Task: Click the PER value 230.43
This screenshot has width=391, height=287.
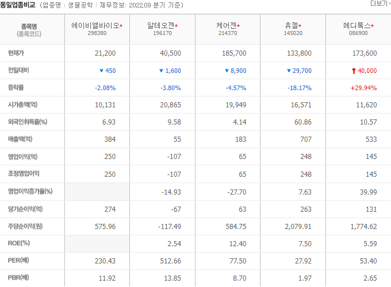Action: tap(105, 261)
